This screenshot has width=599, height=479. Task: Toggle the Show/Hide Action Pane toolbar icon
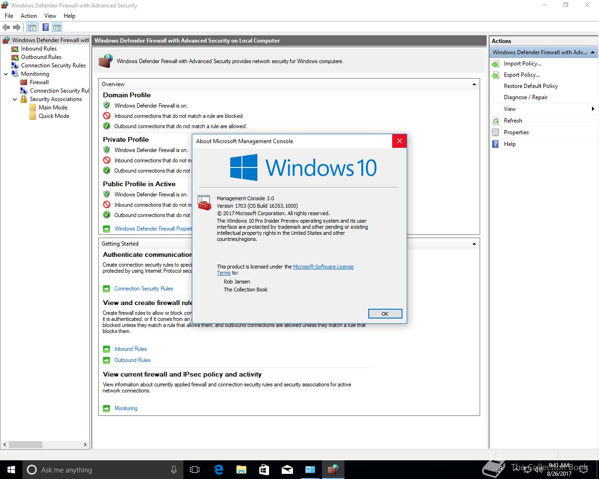coord(57,28)
